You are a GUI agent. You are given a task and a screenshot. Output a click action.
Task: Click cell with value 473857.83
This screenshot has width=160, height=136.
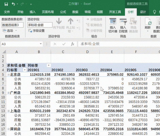coord(39,79)
